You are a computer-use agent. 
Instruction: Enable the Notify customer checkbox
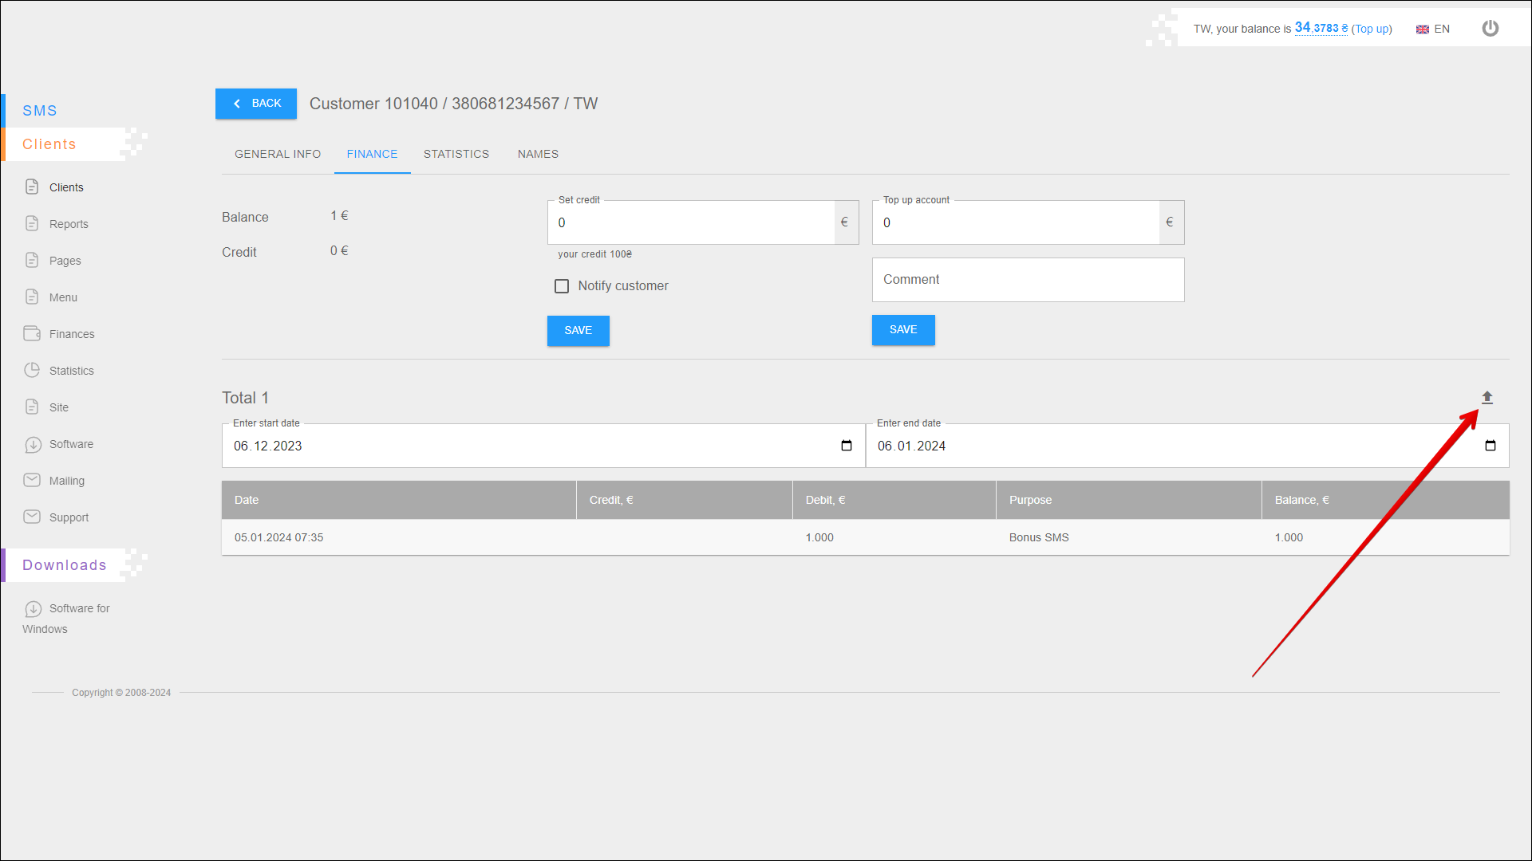[562, 286]
